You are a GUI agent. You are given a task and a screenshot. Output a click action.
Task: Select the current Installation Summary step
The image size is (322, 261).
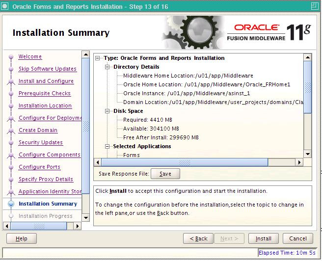[48, 204]
